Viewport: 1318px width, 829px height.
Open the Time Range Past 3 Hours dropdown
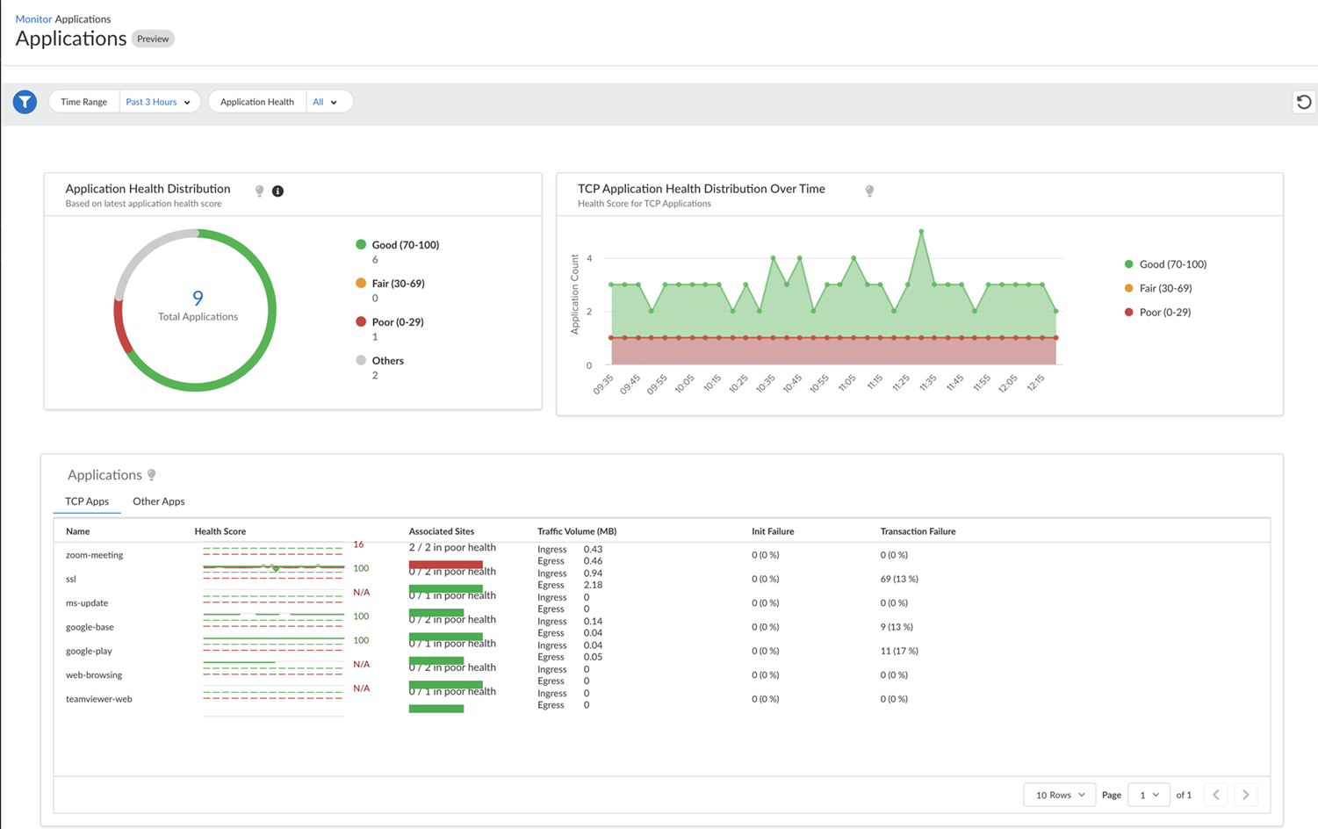(159, 102)
